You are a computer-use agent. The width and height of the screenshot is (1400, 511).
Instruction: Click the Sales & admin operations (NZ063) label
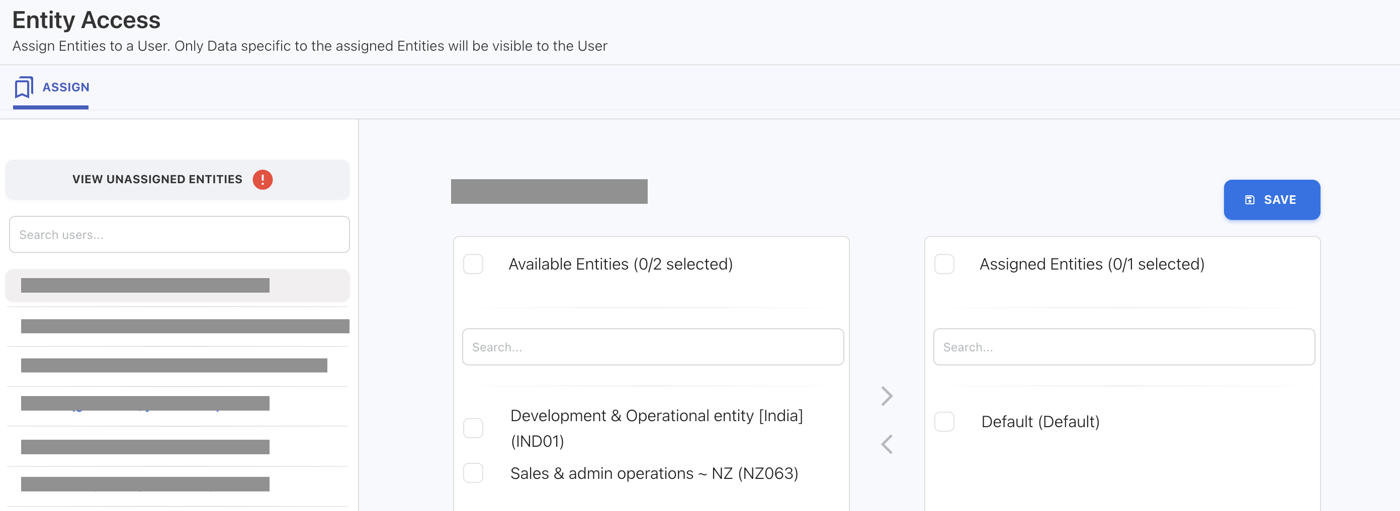tap(654, 473)
